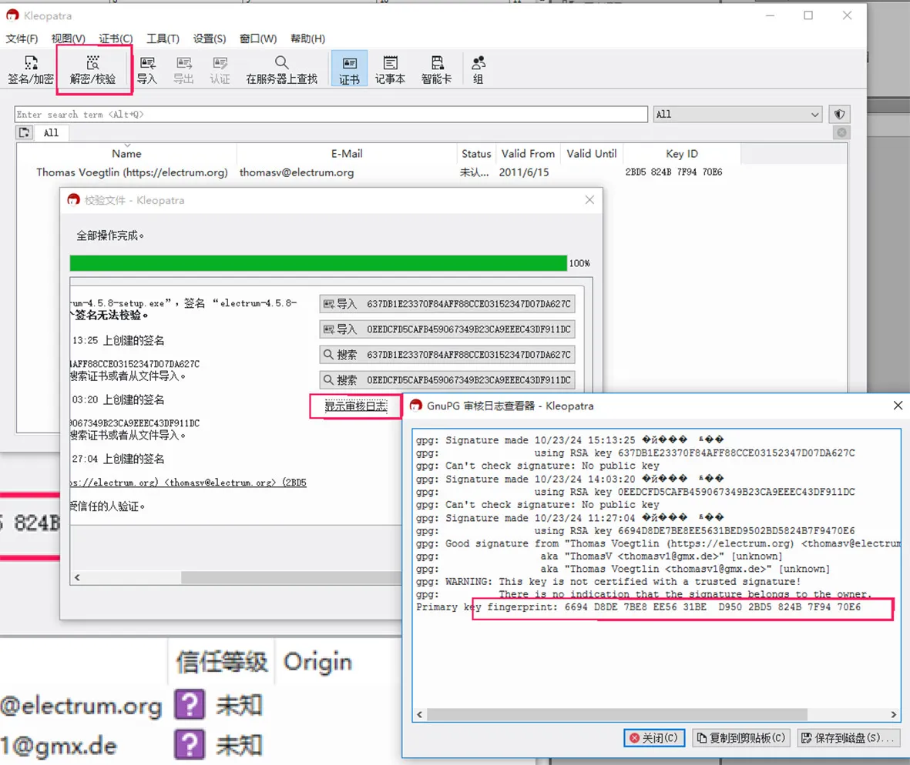Click the 全部操作完成 status text
The image size is (910, 765).
(110, 236)
